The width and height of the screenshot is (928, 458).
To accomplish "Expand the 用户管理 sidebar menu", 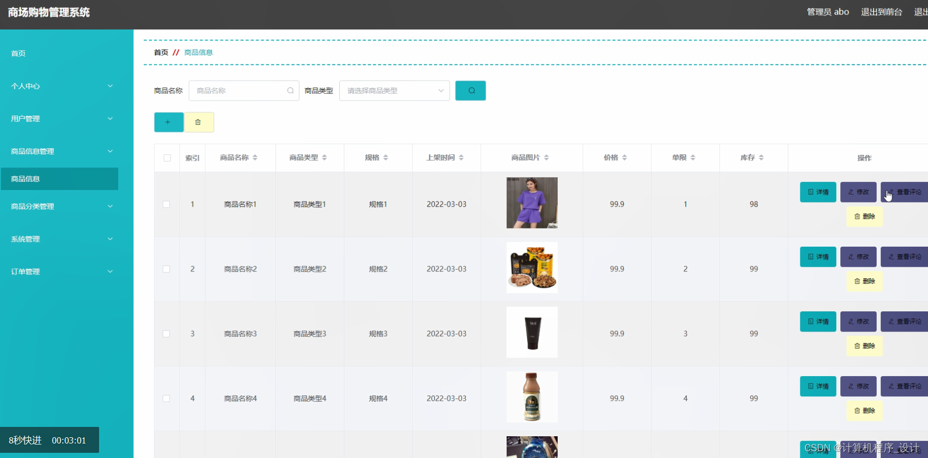I will pos(61,119).
